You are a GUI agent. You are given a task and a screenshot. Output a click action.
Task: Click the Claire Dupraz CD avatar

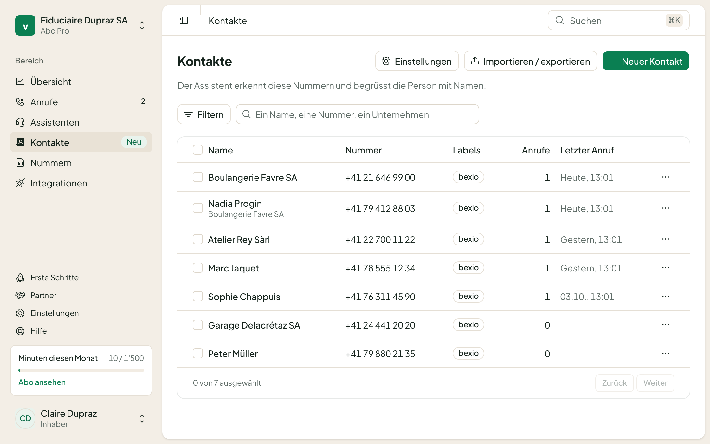(25, 418)
